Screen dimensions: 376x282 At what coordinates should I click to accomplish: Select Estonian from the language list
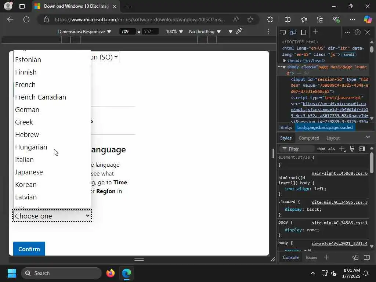coord(52,60)
